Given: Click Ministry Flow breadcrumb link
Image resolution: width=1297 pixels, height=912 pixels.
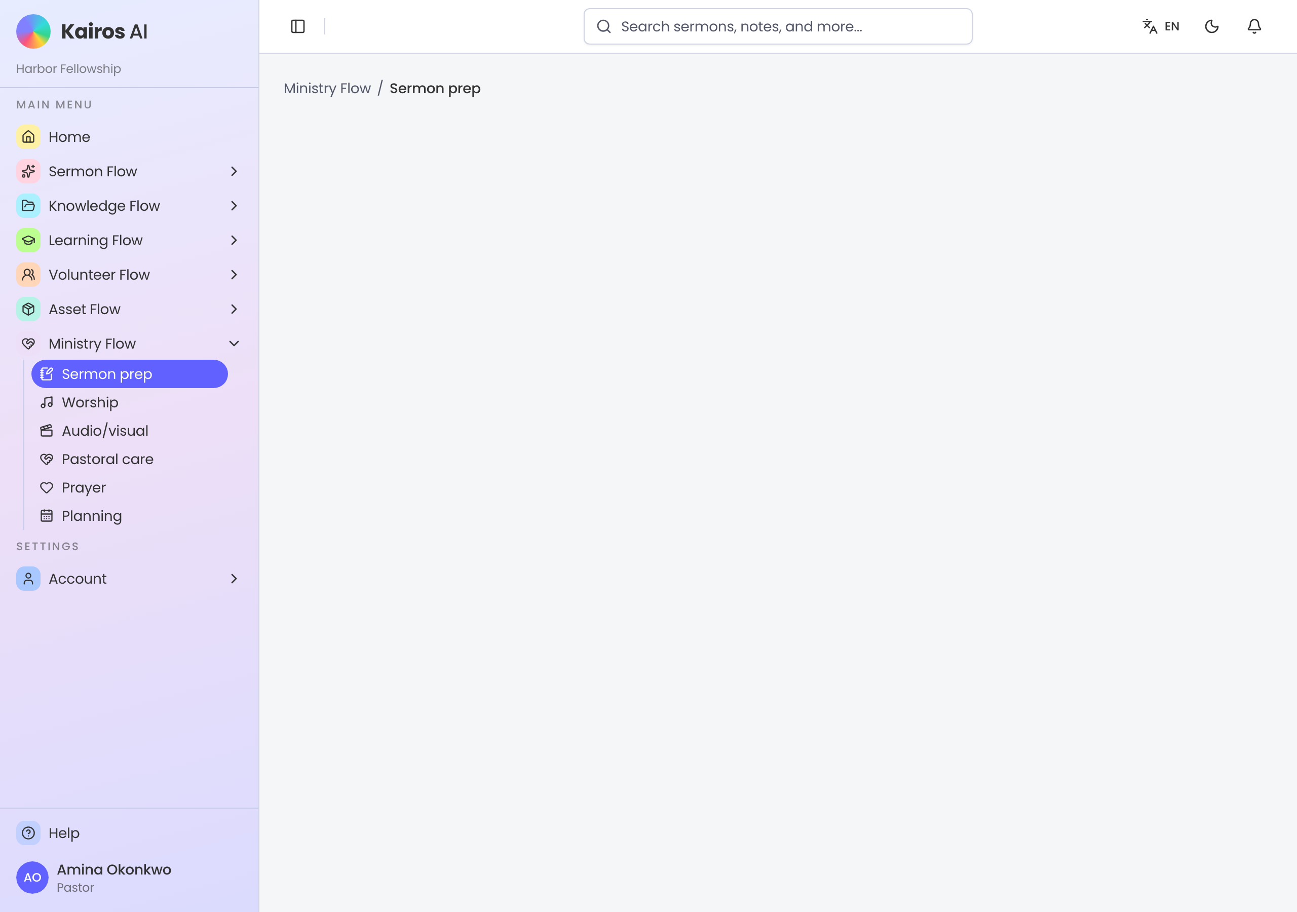Looking at the screenshot, I should pos(327,89).
